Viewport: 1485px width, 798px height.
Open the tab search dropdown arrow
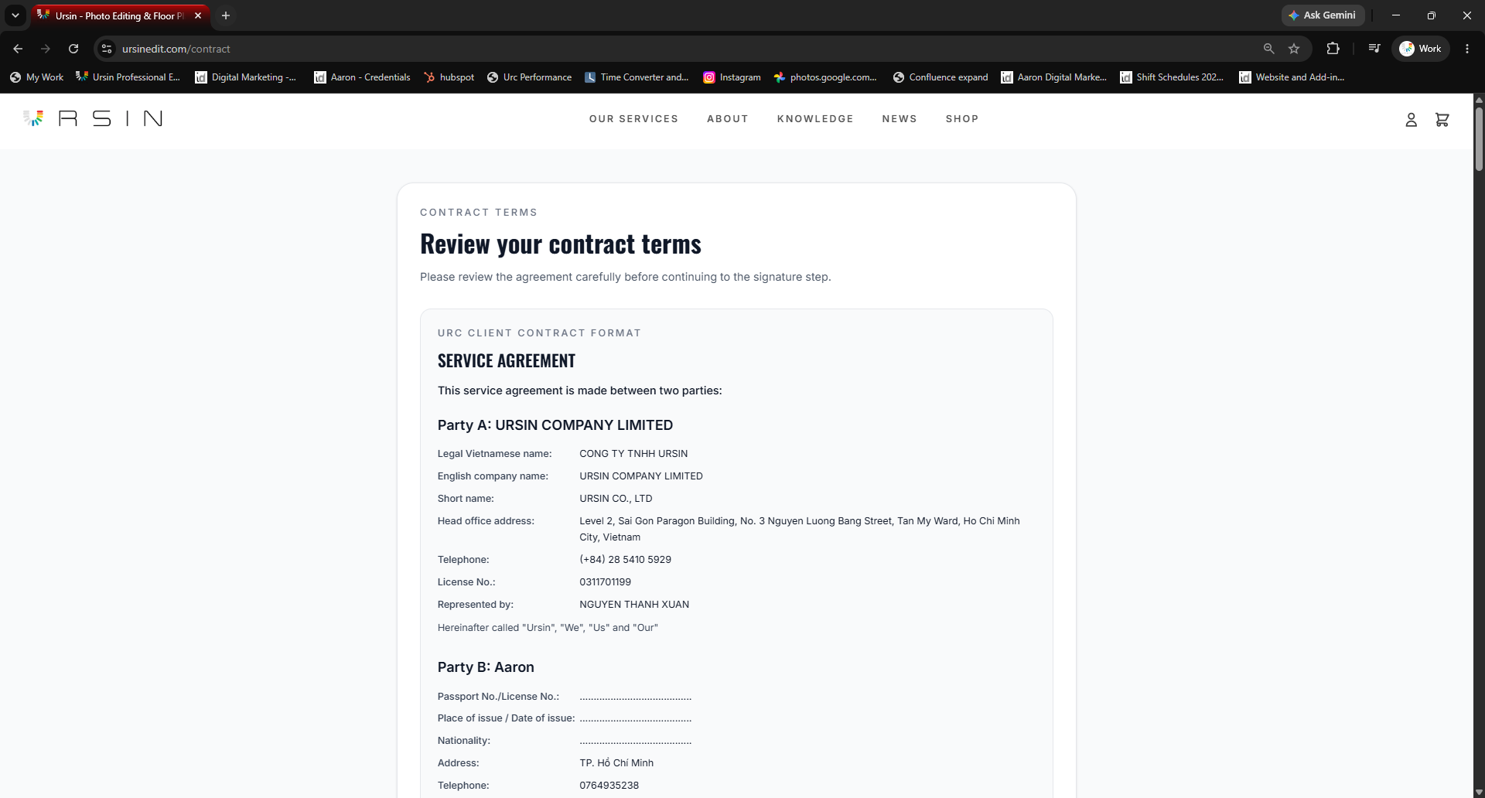coord(15,15)
